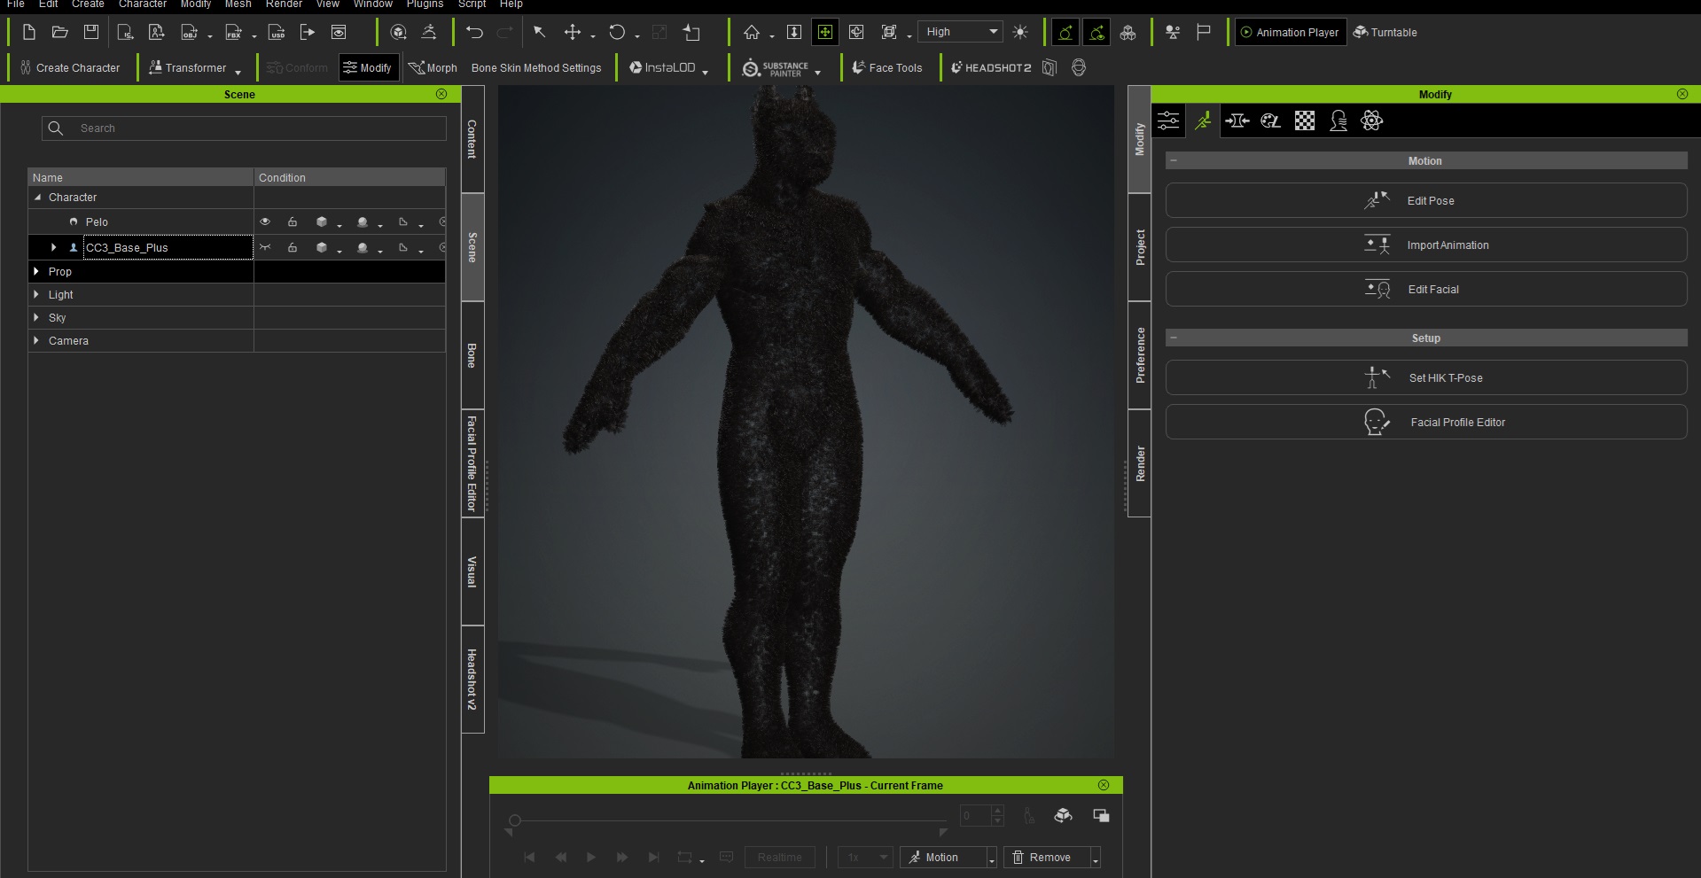Click the Turntable icon

click(1385, 33)
